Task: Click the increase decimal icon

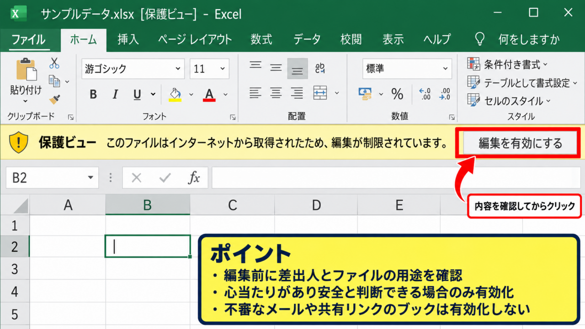Action: click(425, 94)
